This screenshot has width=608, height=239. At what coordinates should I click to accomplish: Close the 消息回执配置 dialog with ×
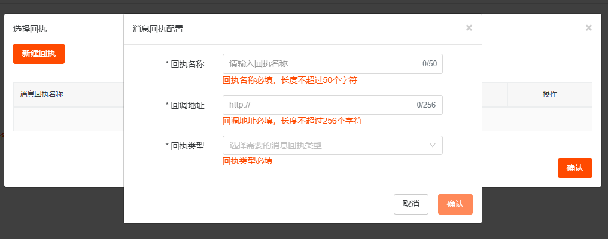point(469,28)
